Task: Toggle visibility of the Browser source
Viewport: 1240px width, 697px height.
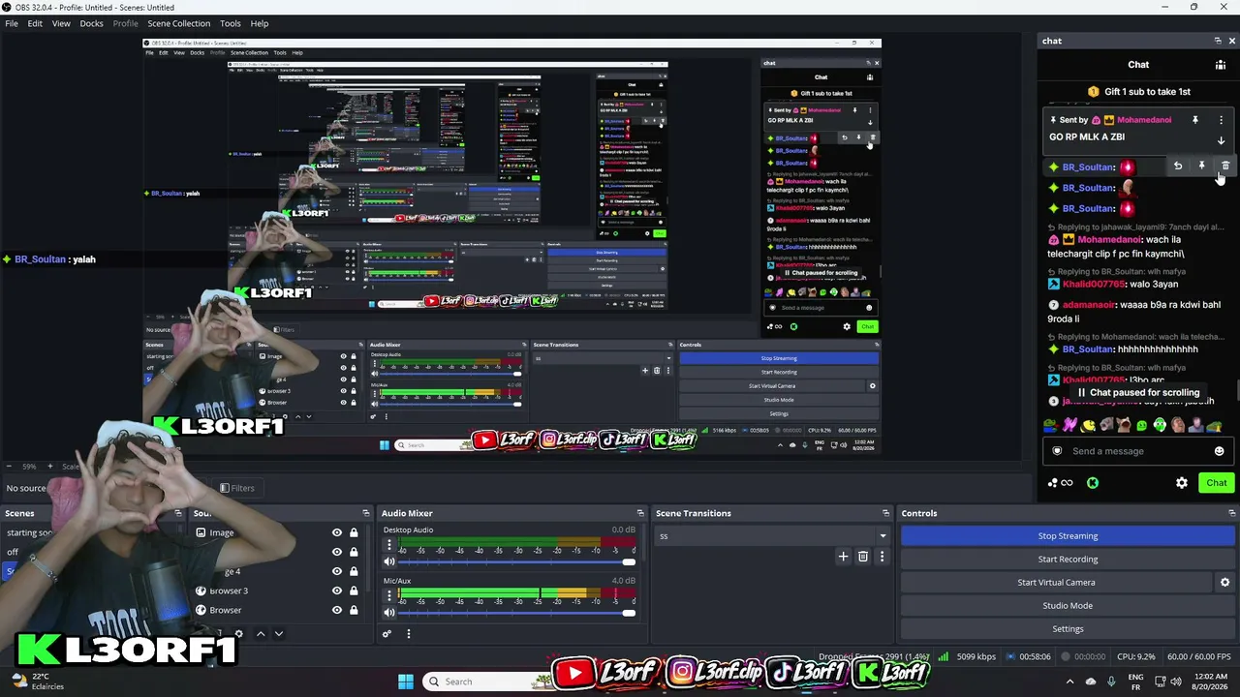Action: click(337, 610)
